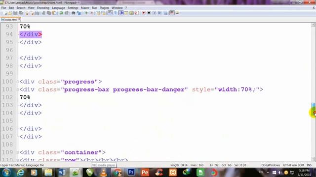Click the Paste clipboard toolbar icon

pyautogui.click(x=54, y=13)
